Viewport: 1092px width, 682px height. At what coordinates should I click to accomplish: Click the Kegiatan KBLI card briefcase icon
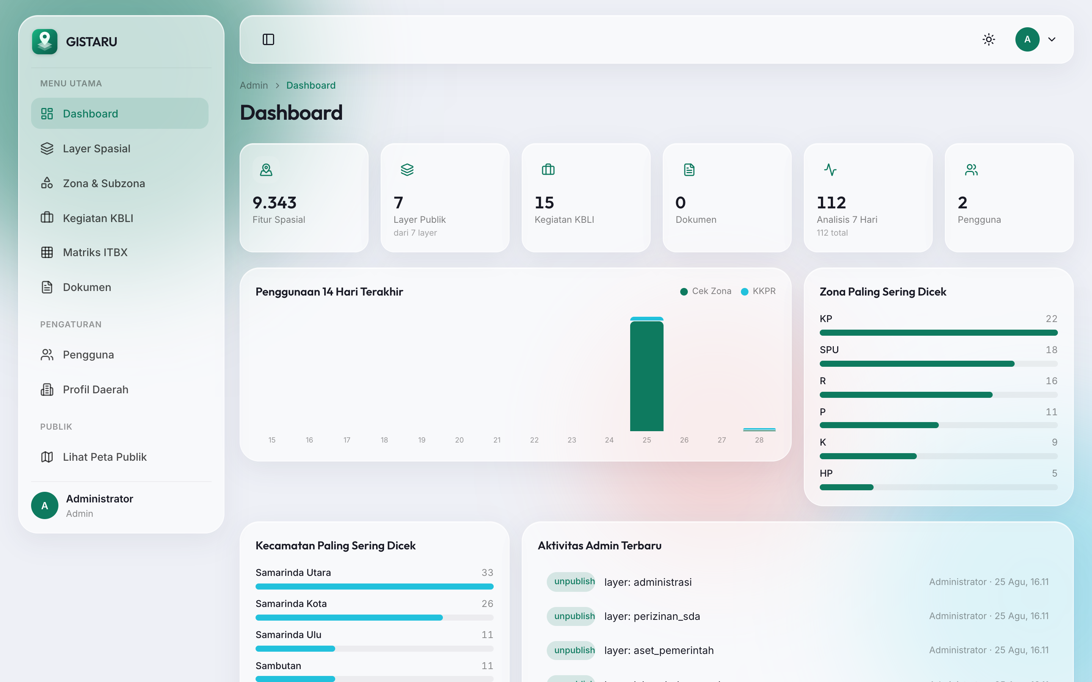pyautogui.click(x=548, y=170)
